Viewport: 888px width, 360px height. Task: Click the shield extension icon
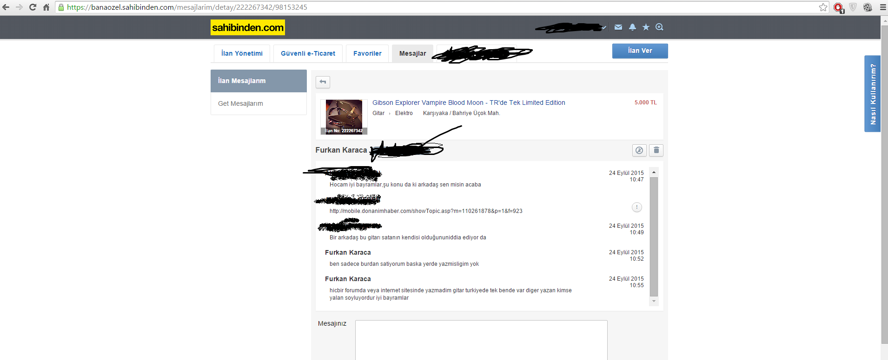point(853,7)
